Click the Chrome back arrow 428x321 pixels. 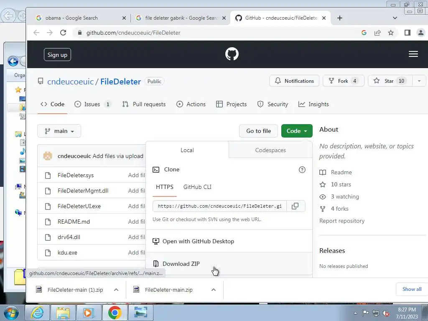pos(36,33)
